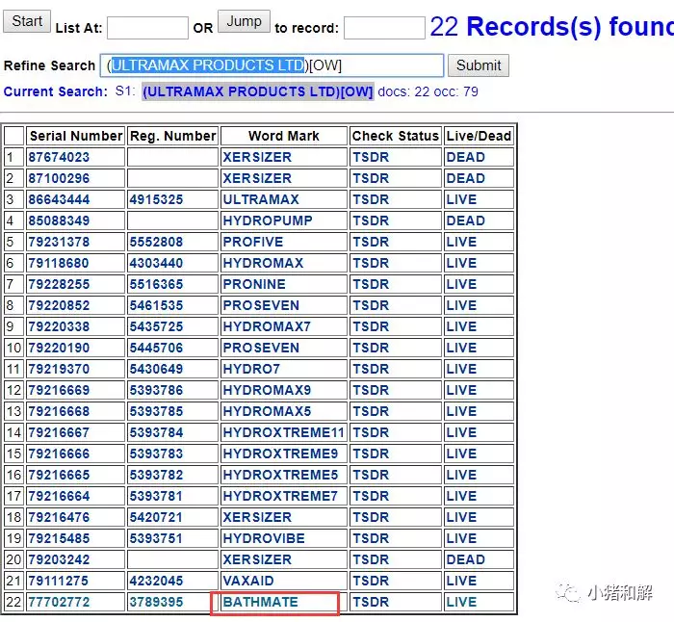The height and width of the screenshot is (622, 674).
Task: Open the HYDROXTREME11 word mark
Action: [x=283, y=432]
